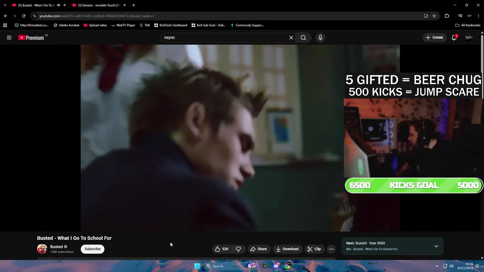
Task: Install app icon in the address bar
Action: 426,16
